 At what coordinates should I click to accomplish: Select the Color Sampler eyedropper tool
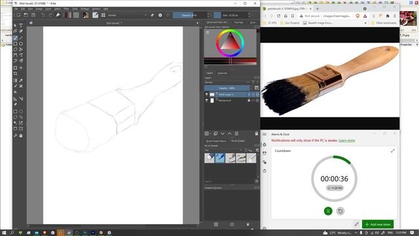pos(21,80)
